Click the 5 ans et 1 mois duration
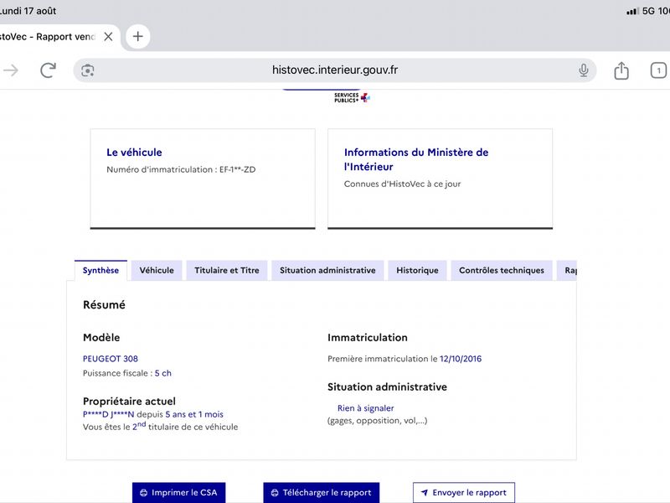This screenshot has width=670, height=503. pyautogui.click(x=194, y=414)
